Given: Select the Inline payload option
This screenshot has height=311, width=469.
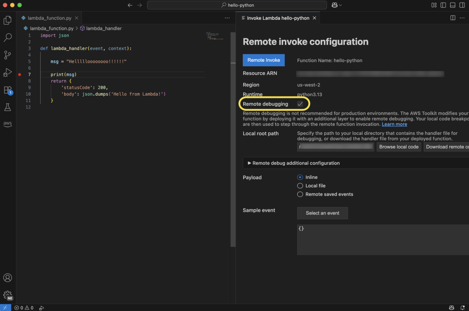Looking at the screenshot, I should coord(300,177).
